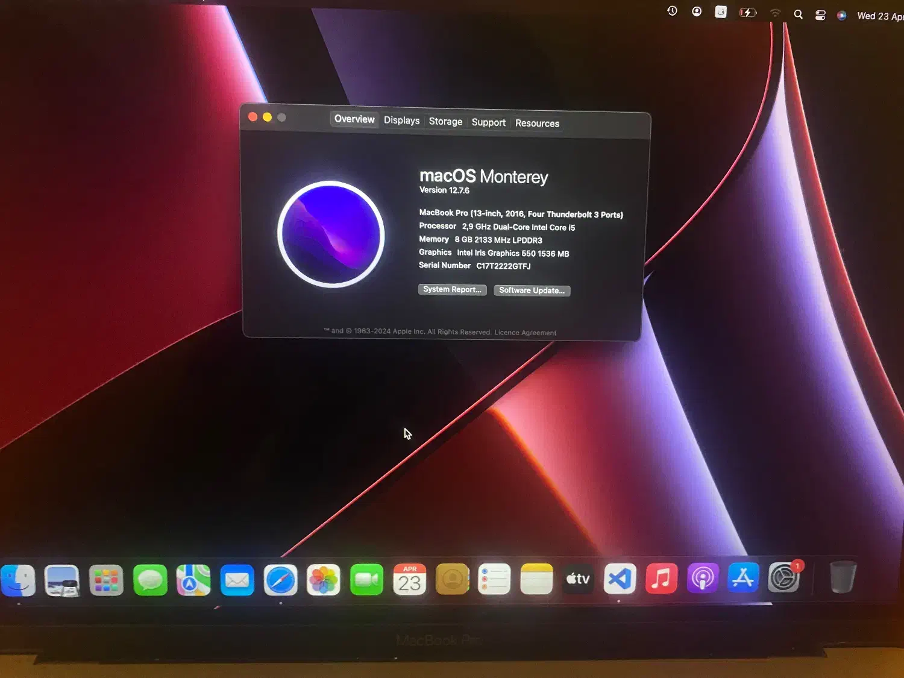Launch Safari browser from the Dock
This screenshot has width=904, height=678.
(x=280, y=580)
